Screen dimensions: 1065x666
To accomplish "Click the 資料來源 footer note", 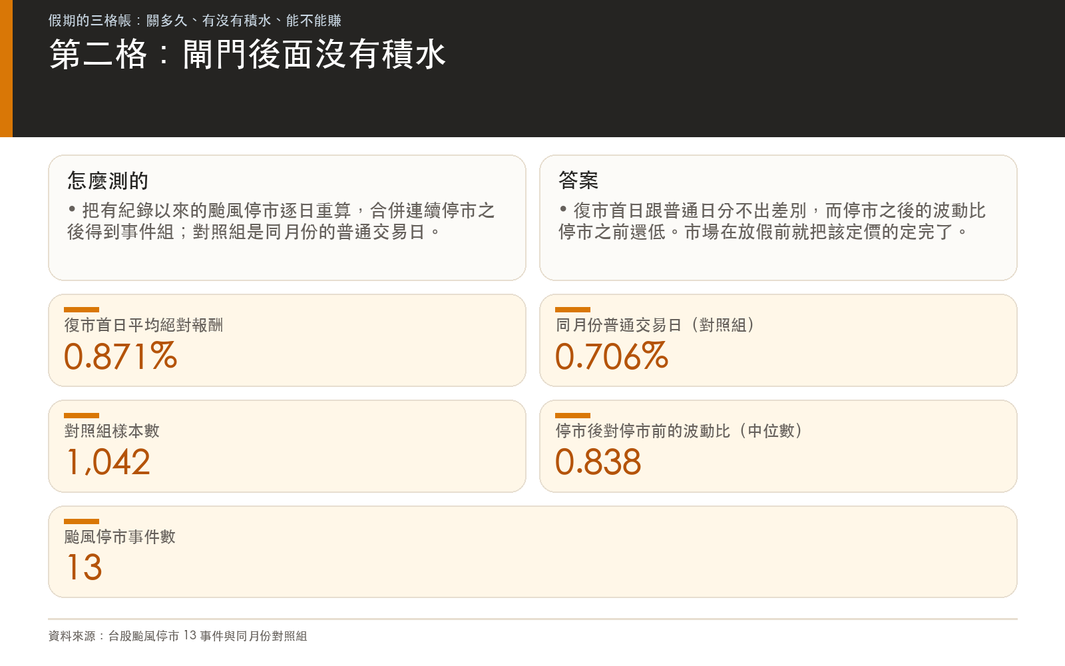I will coord(178,636).
